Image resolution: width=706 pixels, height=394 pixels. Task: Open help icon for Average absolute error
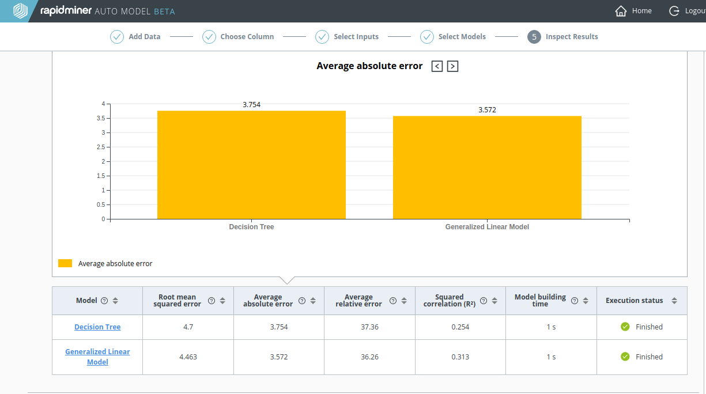point(302,301)
